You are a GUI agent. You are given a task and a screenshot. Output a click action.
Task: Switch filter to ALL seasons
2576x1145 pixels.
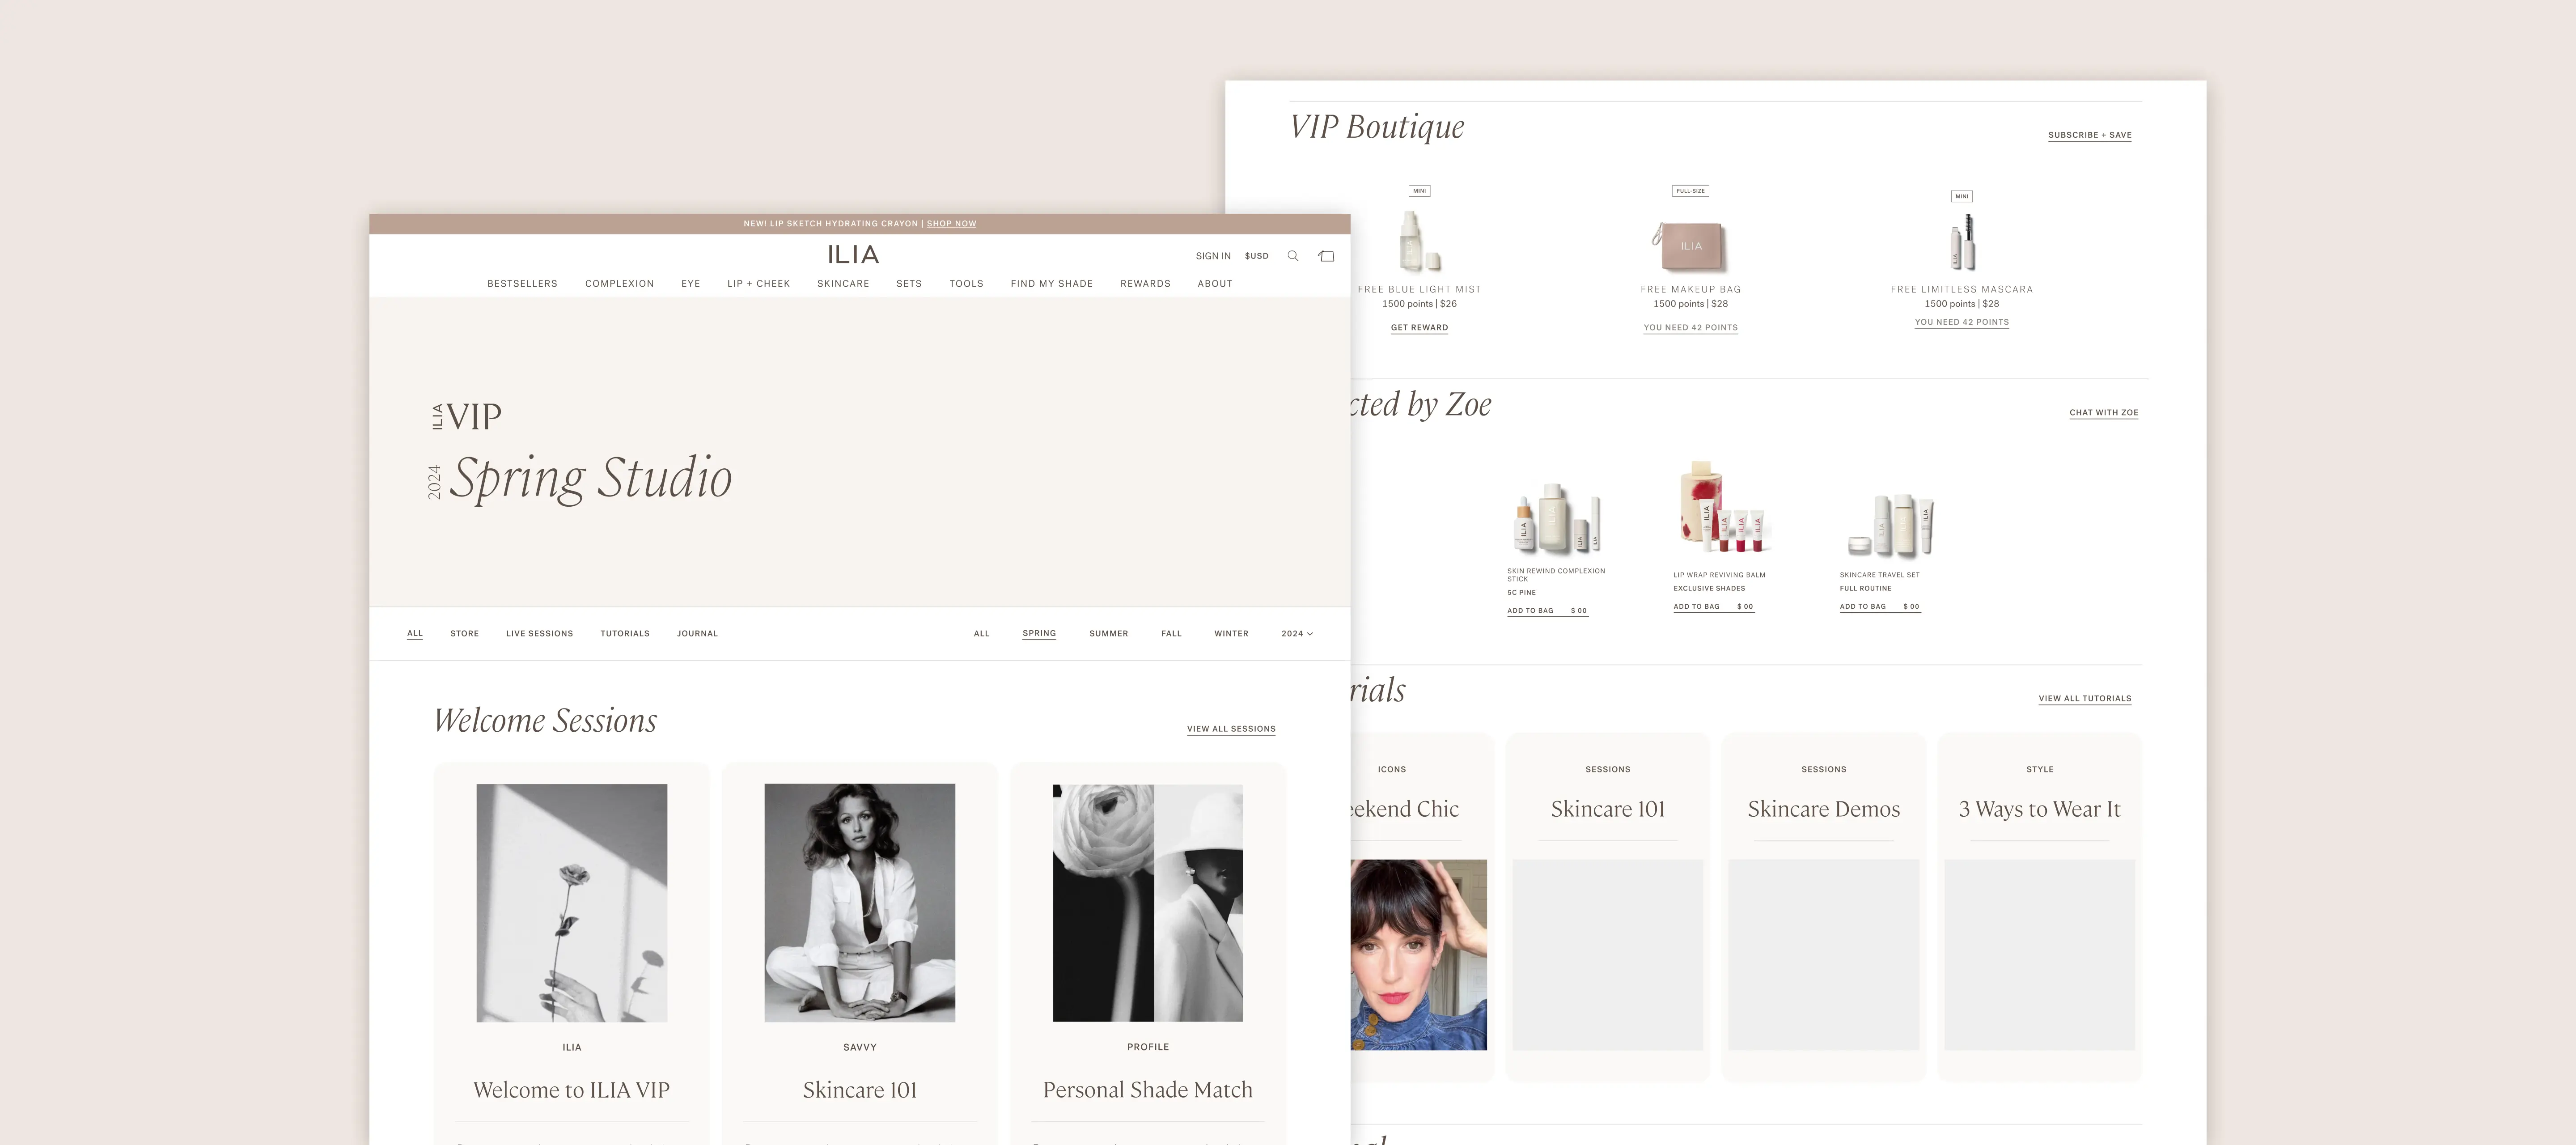tap(981, 633)
